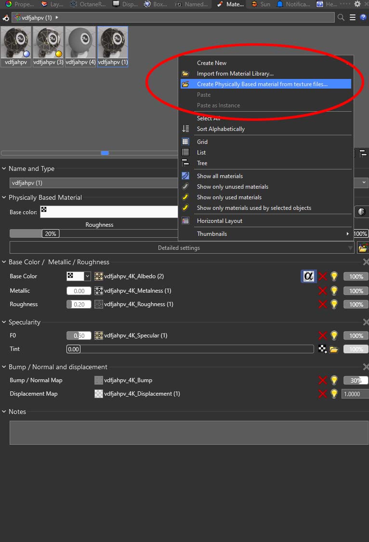Remove the Roughness texture with red X
369x542 pixels.
point(323,304)
